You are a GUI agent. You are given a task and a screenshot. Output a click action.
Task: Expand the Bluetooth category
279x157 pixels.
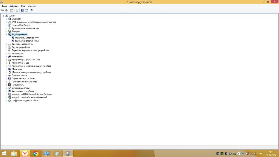click(7, 19)
